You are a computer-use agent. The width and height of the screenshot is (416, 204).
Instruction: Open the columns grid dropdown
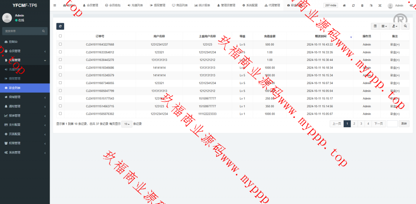point(384,26)
